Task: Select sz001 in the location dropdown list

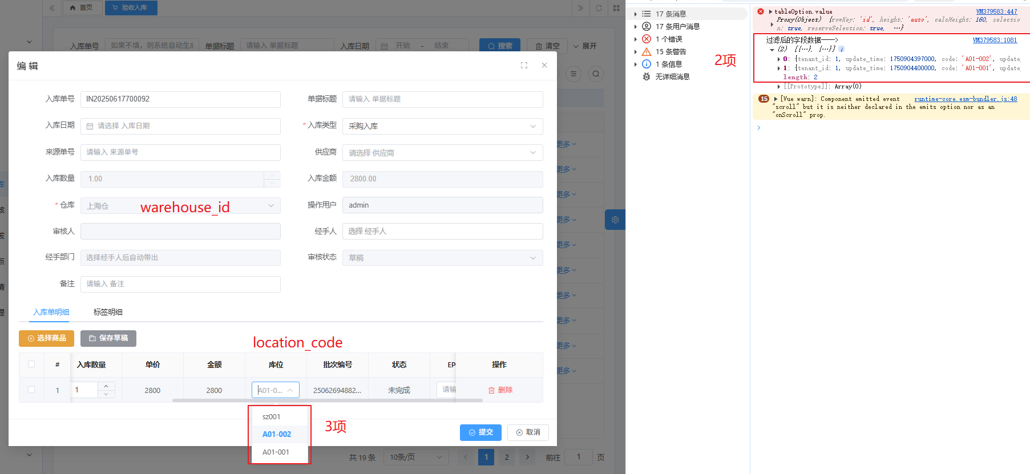Action: point(279,416)
